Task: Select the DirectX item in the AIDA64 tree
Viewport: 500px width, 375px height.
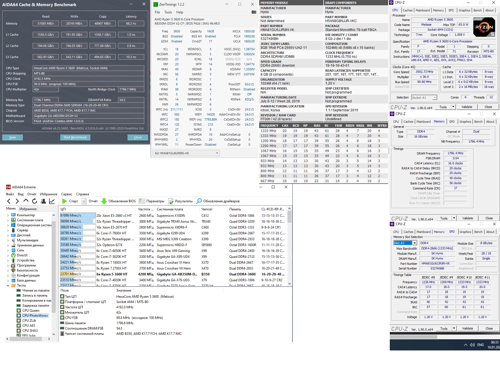Action: click(20, 255)
